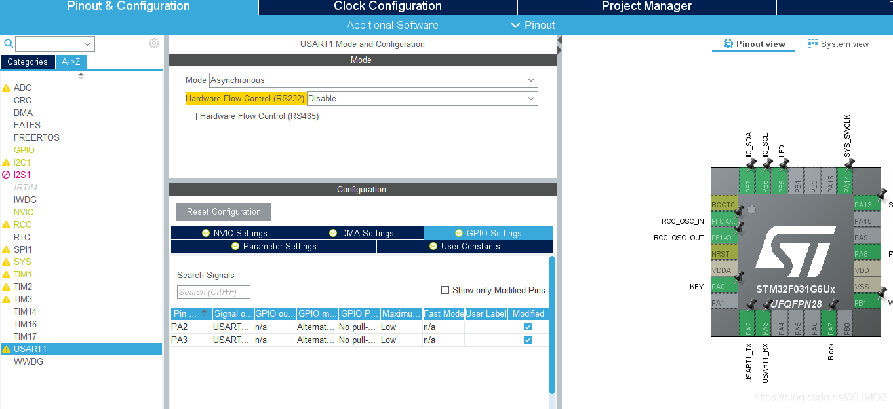Switch to Project Manager tab
The height and width of the screenshot is (409, 893).
646,7
